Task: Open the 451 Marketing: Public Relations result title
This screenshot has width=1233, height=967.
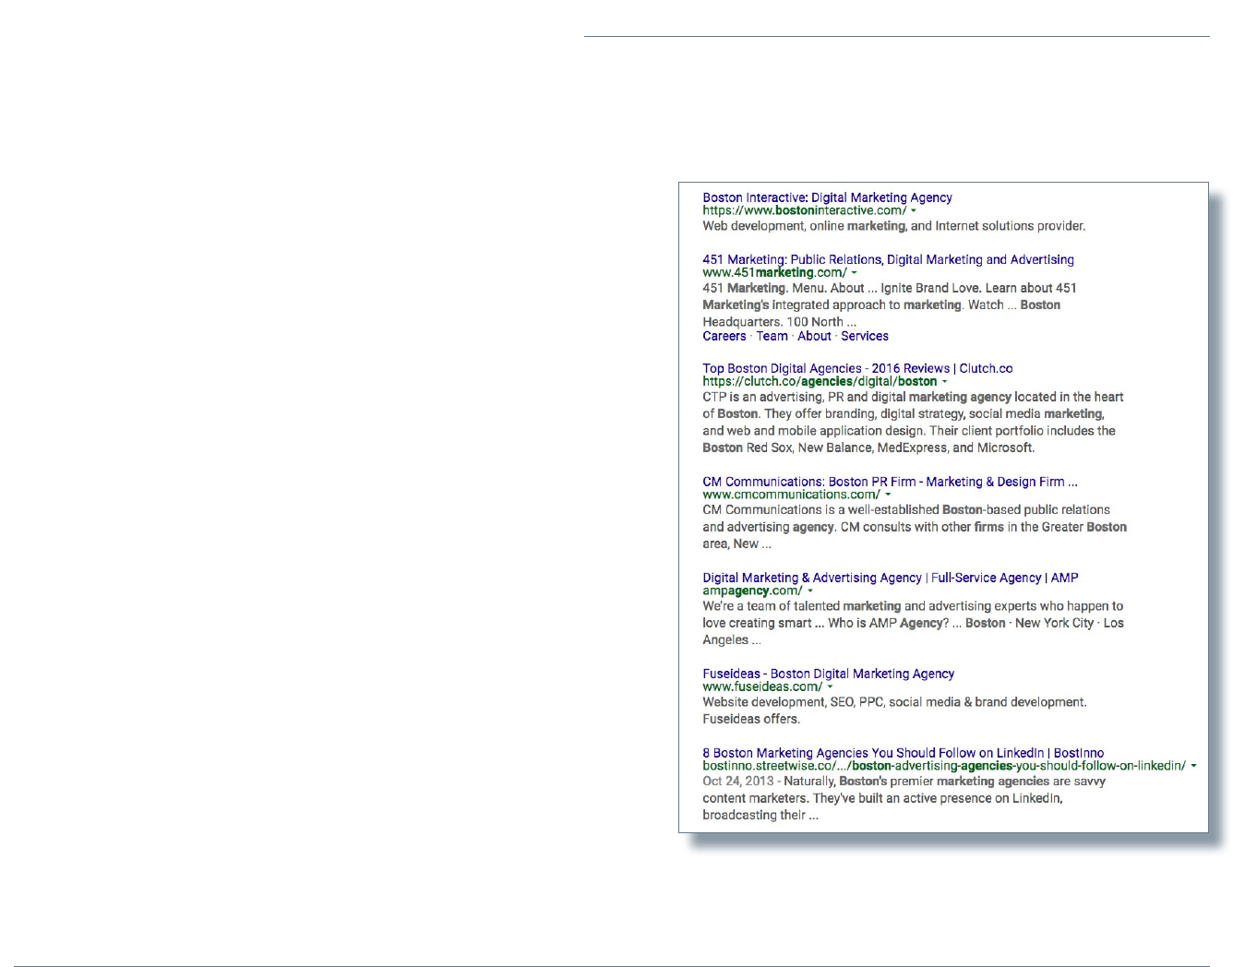Action: pyautogui.click(x=888, y=259)
